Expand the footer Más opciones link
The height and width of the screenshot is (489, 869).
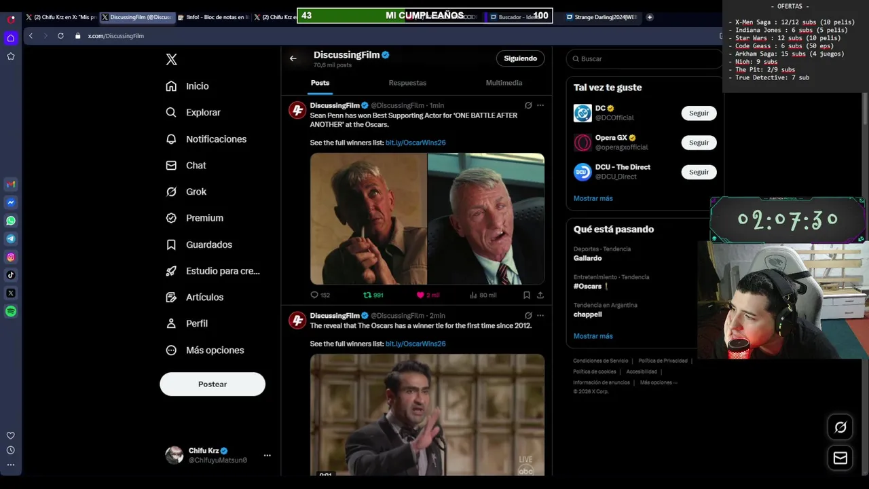click(659, 382)
